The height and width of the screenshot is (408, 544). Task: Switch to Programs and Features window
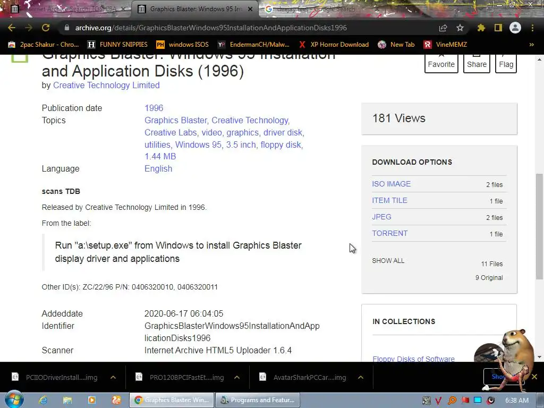(258, 400)
